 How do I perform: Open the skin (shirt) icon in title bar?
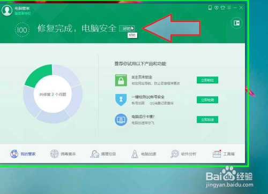(222, 7)
